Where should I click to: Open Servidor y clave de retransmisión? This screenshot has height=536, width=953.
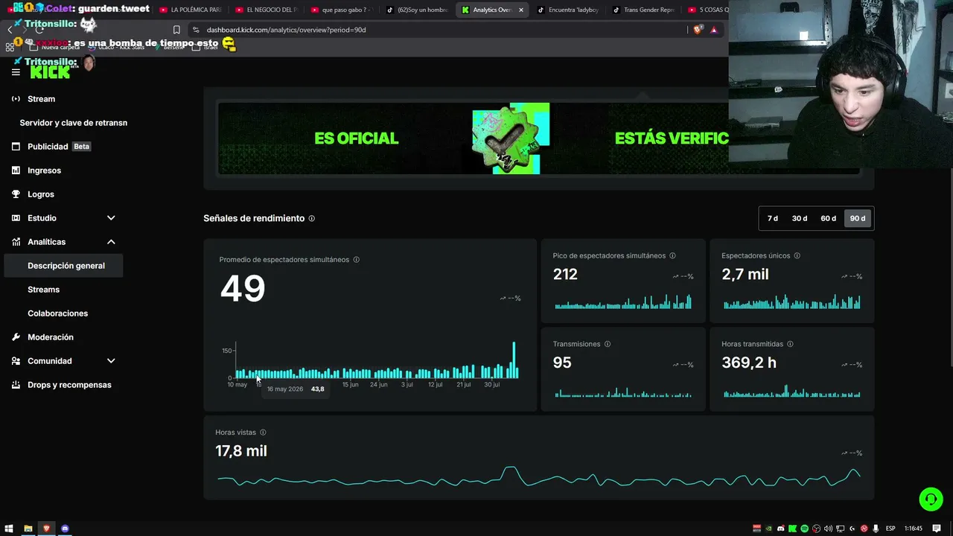(73, 123)
